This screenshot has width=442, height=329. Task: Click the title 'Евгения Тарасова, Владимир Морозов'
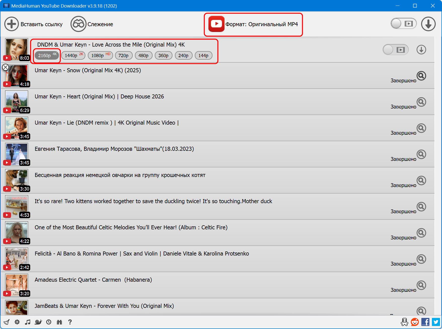[84, 149]
